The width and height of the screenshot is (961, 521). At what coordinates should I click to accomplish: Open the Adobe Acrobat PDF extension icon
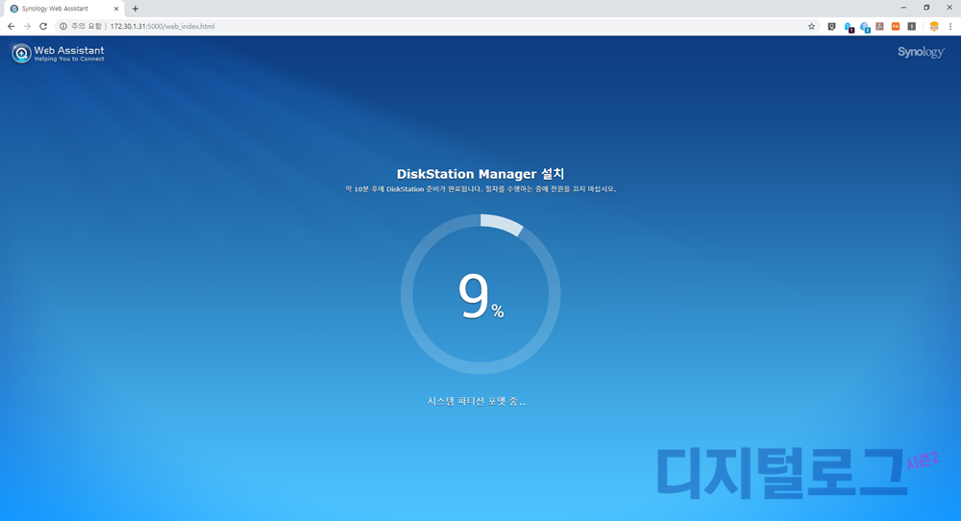[879, 26]
